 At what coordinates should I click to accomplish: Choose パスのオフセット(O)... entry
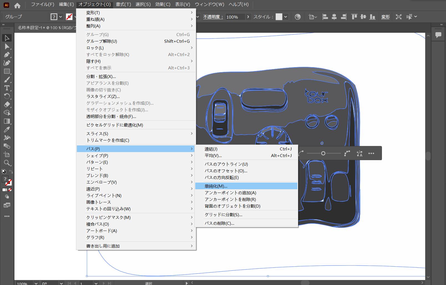(246, 171)
